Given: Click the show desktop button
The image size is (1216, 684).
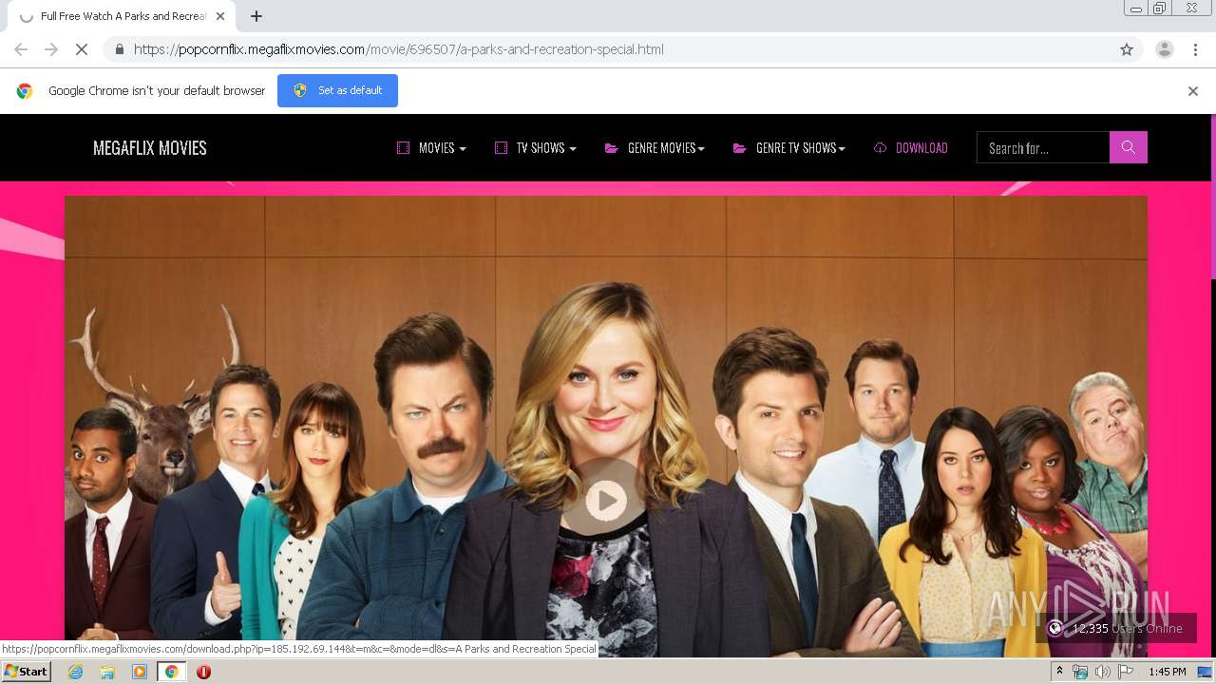Looking at the screenshot, I should [1205, 672].
